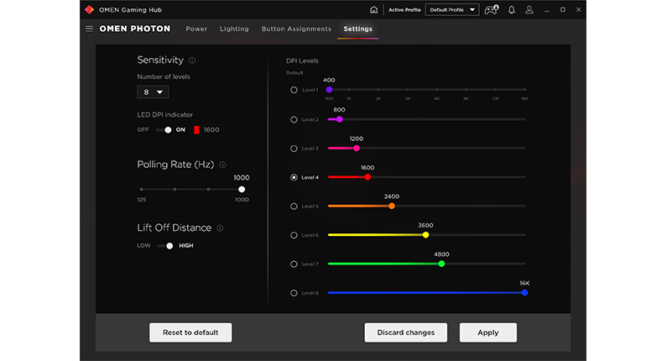Viewport: 667px width, 361px height.
Task: Click the OMEN diamond logo in title bar
Action: tap(89, 9)
